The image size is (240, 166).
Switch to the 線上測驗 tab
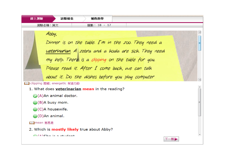coord(37,18)
